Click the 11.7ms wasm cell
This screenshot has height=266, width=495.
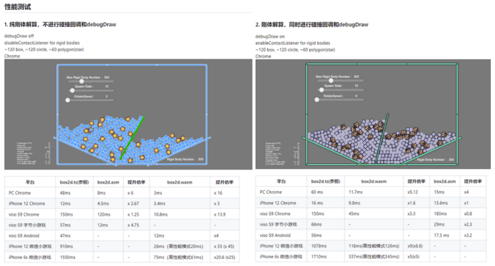374,192
